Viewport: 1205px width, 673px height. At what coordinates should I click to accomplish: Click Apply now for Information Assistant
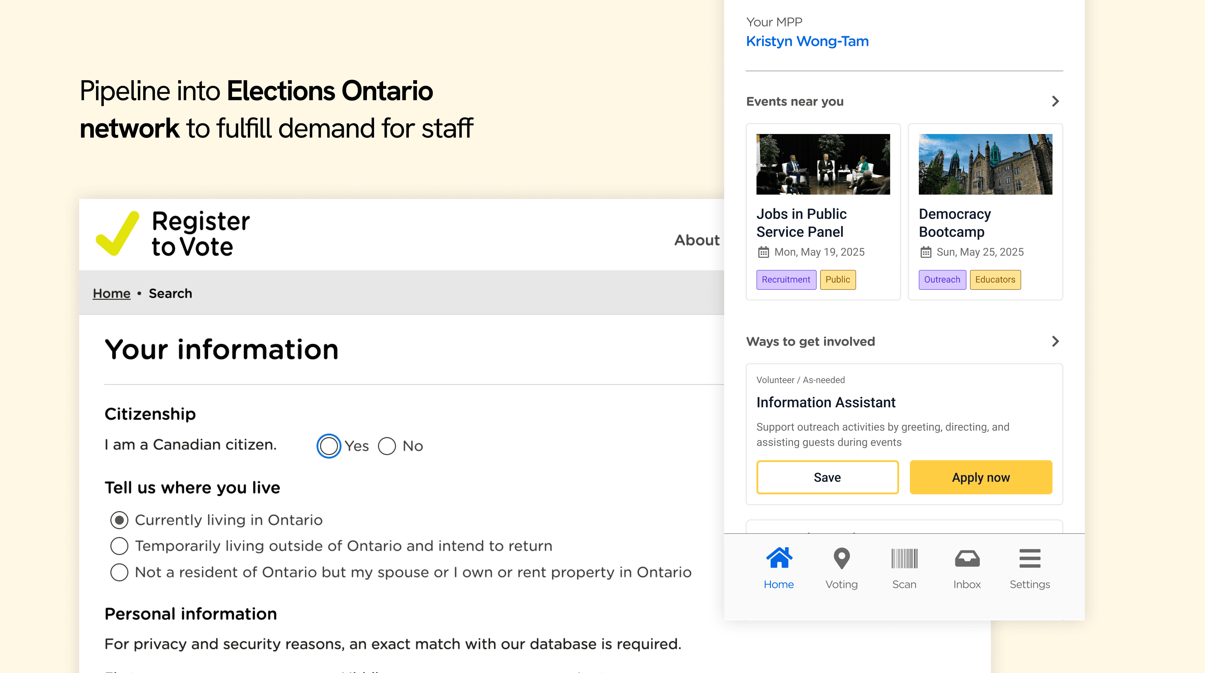pos(981,477)
